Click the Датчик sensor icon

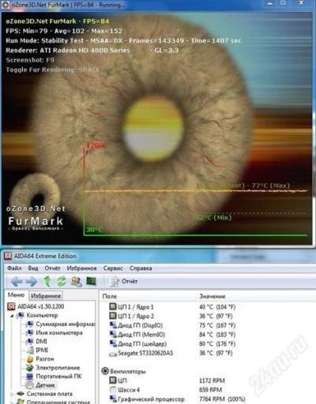30,385
